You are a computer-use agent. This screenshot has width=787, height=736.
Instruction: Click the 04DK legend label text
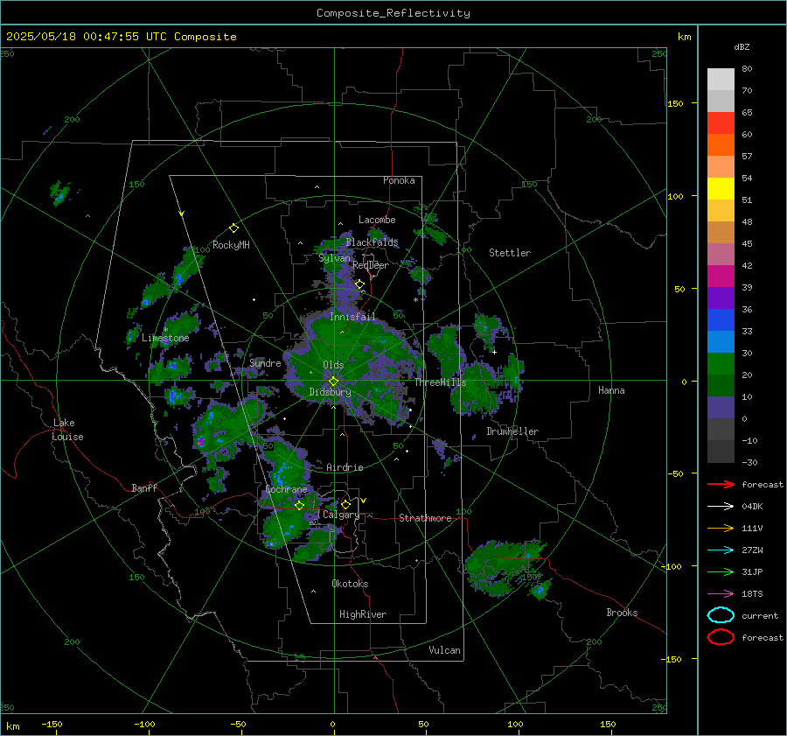[752, 507]
